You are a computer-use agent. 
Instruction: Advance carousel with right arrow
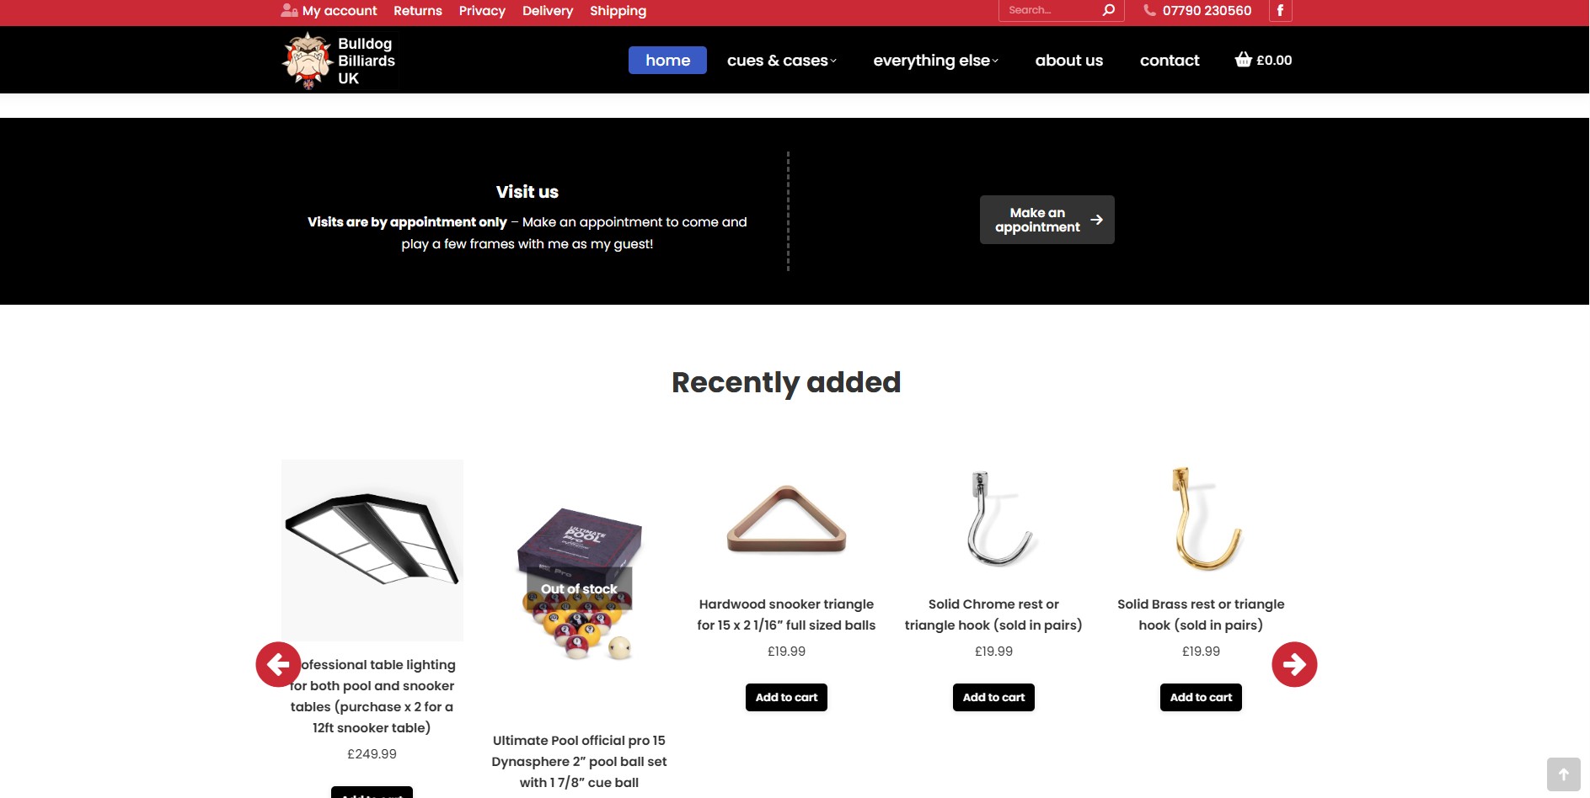[1294, 665]
